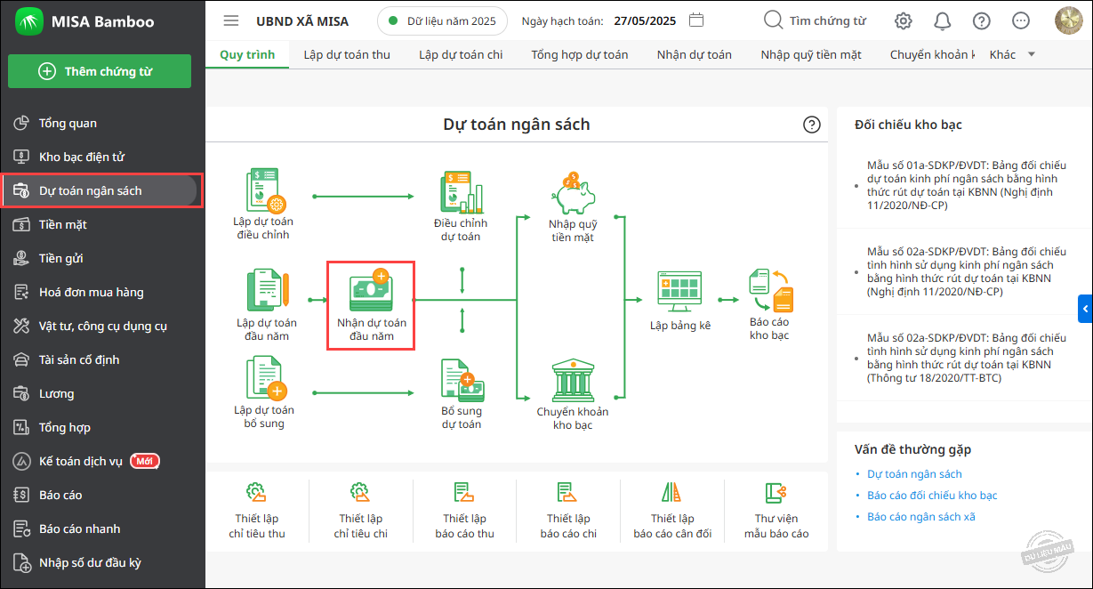Open Báo cáo đối chiếu kho bạc link

pos(932,496)
